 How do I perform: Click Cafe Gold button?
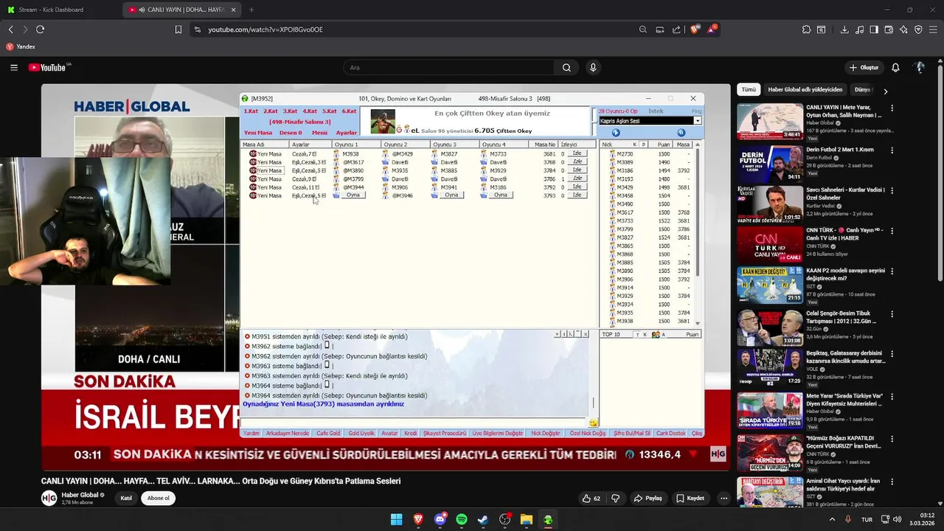click(x=328, y=434)
